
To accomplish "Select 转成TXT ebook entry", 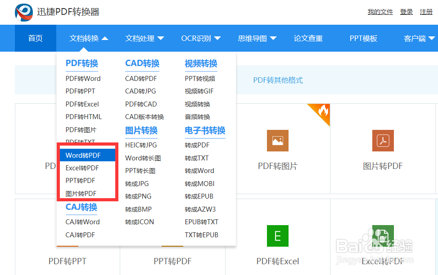I will pyautogui.click(x=196, y=158).
